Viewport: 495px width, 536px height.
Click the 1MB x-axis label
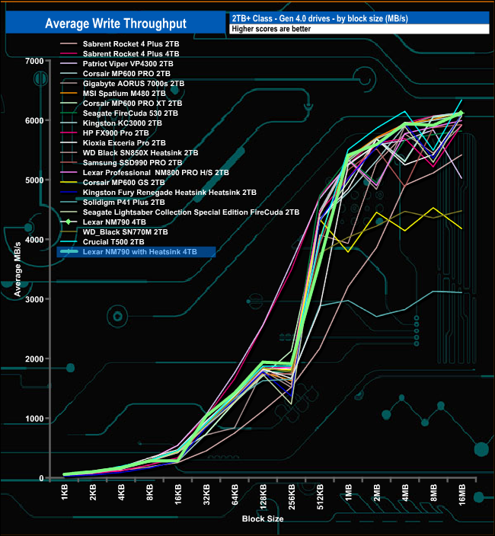point(348,493)
